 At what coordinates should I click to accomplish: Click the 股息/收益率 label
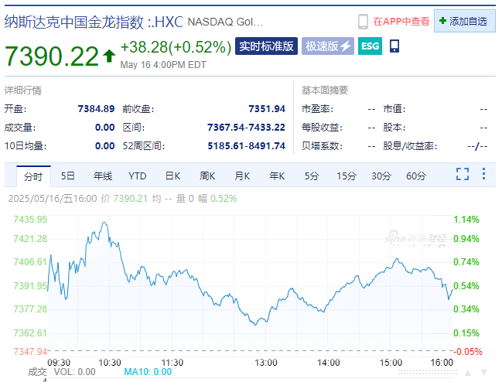click(x=411, y=146)
